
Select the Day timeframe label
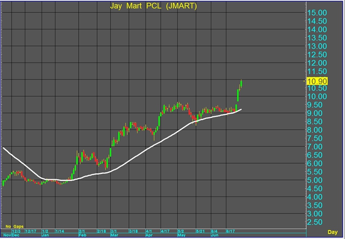[333, 232]
